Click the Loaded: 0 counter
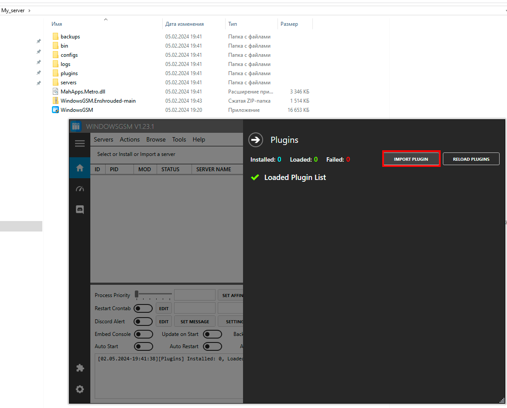Image resolution: width=507 pixels, height=408 pixels. coord(304,159)
